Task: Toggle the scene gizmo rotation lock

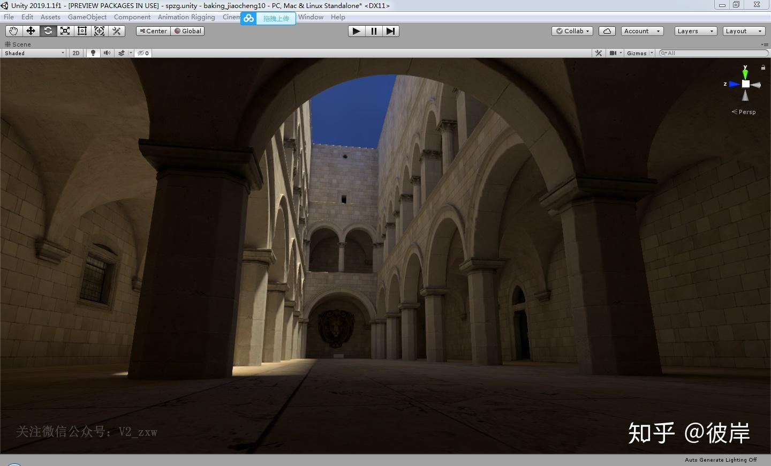Action: click(x=763, y=67)
